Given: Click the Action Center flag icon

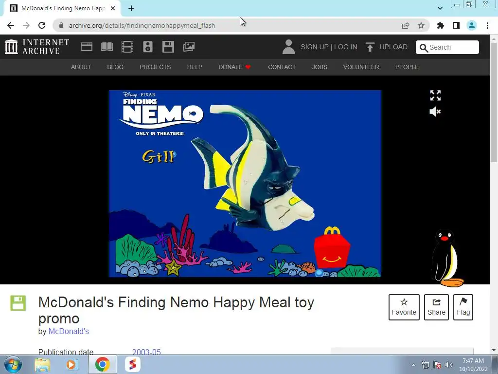Looking at the screenshot, I should (437, 365).
